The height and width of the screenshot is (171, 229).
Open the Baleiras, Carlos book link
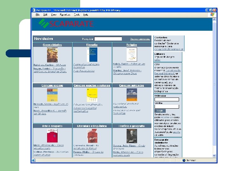50,65
